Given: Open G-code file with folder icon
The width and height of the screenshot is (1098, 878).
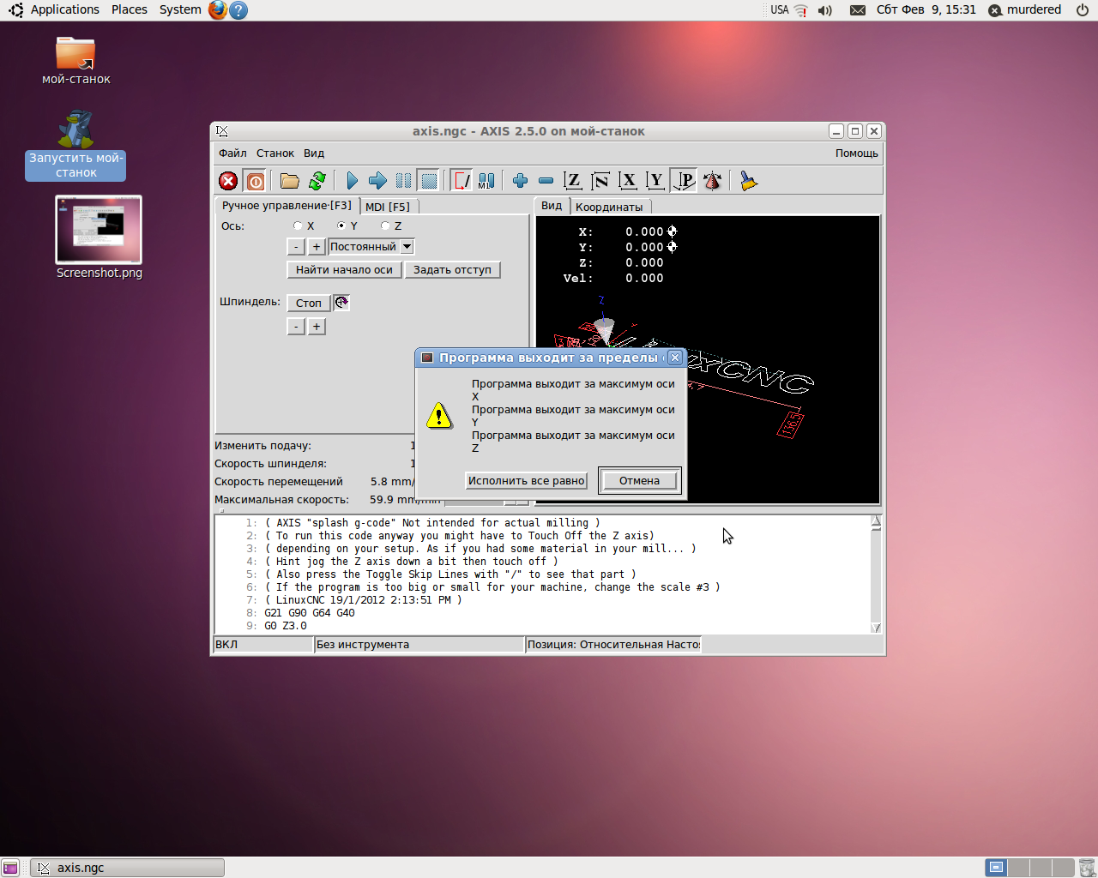Looking at the screenshot, I should (290, 181).
